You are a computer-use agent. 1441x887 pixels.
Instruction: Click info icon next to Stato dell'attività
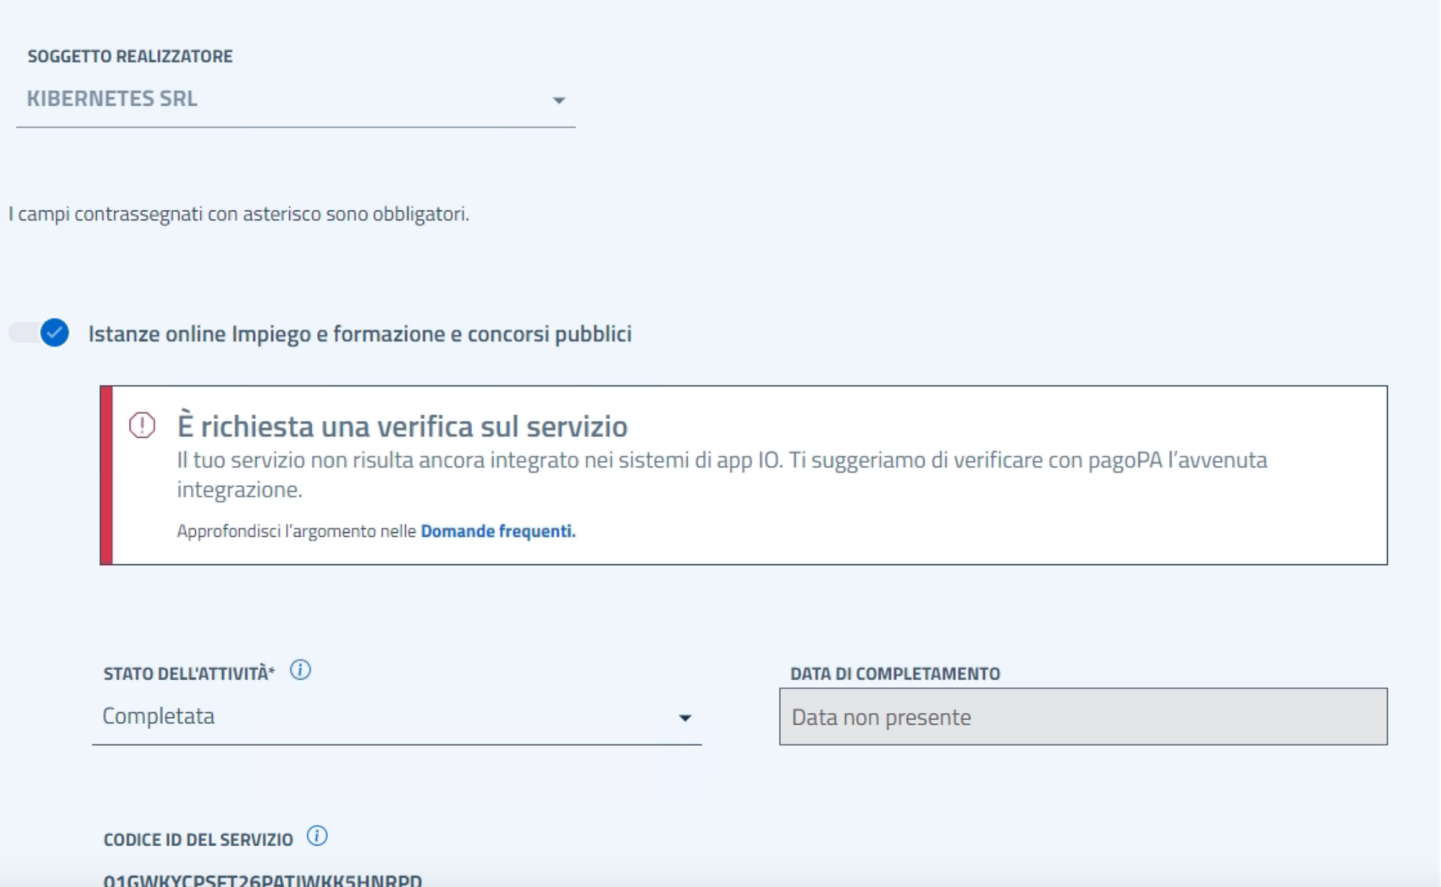[300, 670]
